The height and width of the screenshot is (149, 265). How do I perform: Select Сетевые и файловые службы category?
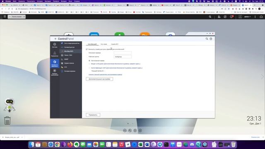(x=55, y=63)
